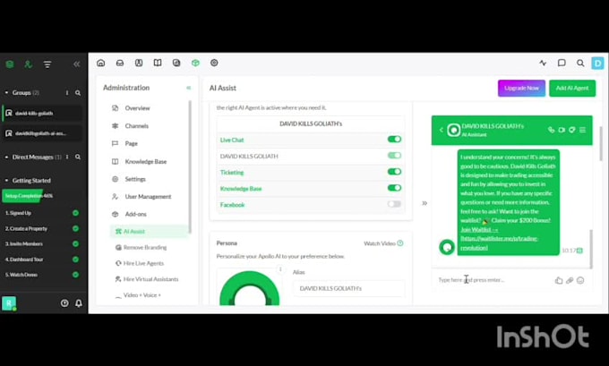Open Knowledge Base in Administration menu
This screenshot has width=609, height=366.
coord(148,161)
